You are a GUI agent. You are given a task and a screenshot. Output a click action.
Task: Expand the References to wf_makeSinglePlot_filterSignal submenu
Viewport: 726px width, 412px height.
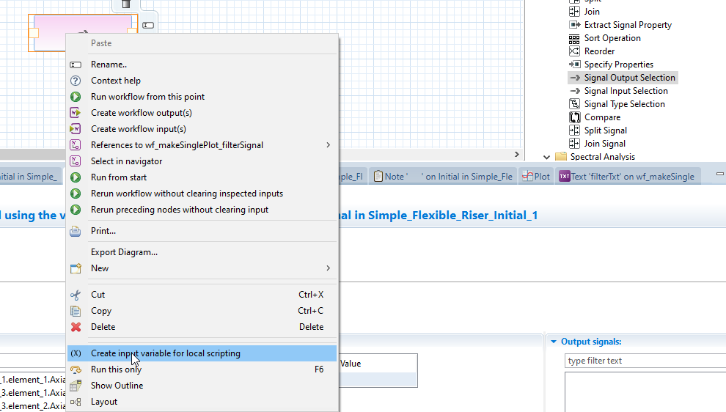pyautogui.click(x=328, y=145)
